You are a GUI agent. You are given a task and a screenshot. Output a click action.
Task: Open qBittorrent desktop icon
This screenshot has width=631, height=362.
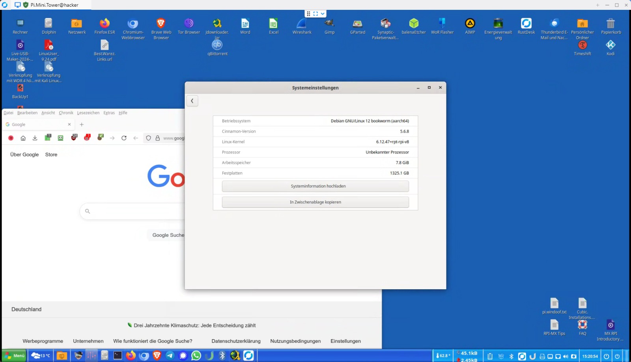point(217,48)
